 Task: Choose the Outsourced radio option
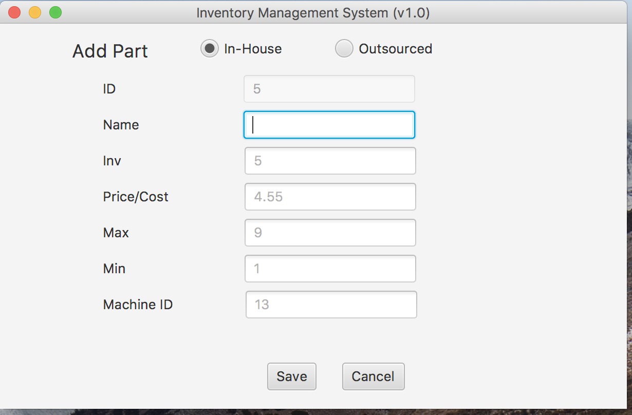[344, 49]
